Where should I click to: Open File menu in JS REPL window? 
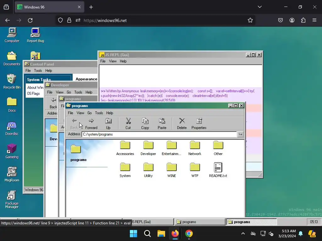click(103, 61)
